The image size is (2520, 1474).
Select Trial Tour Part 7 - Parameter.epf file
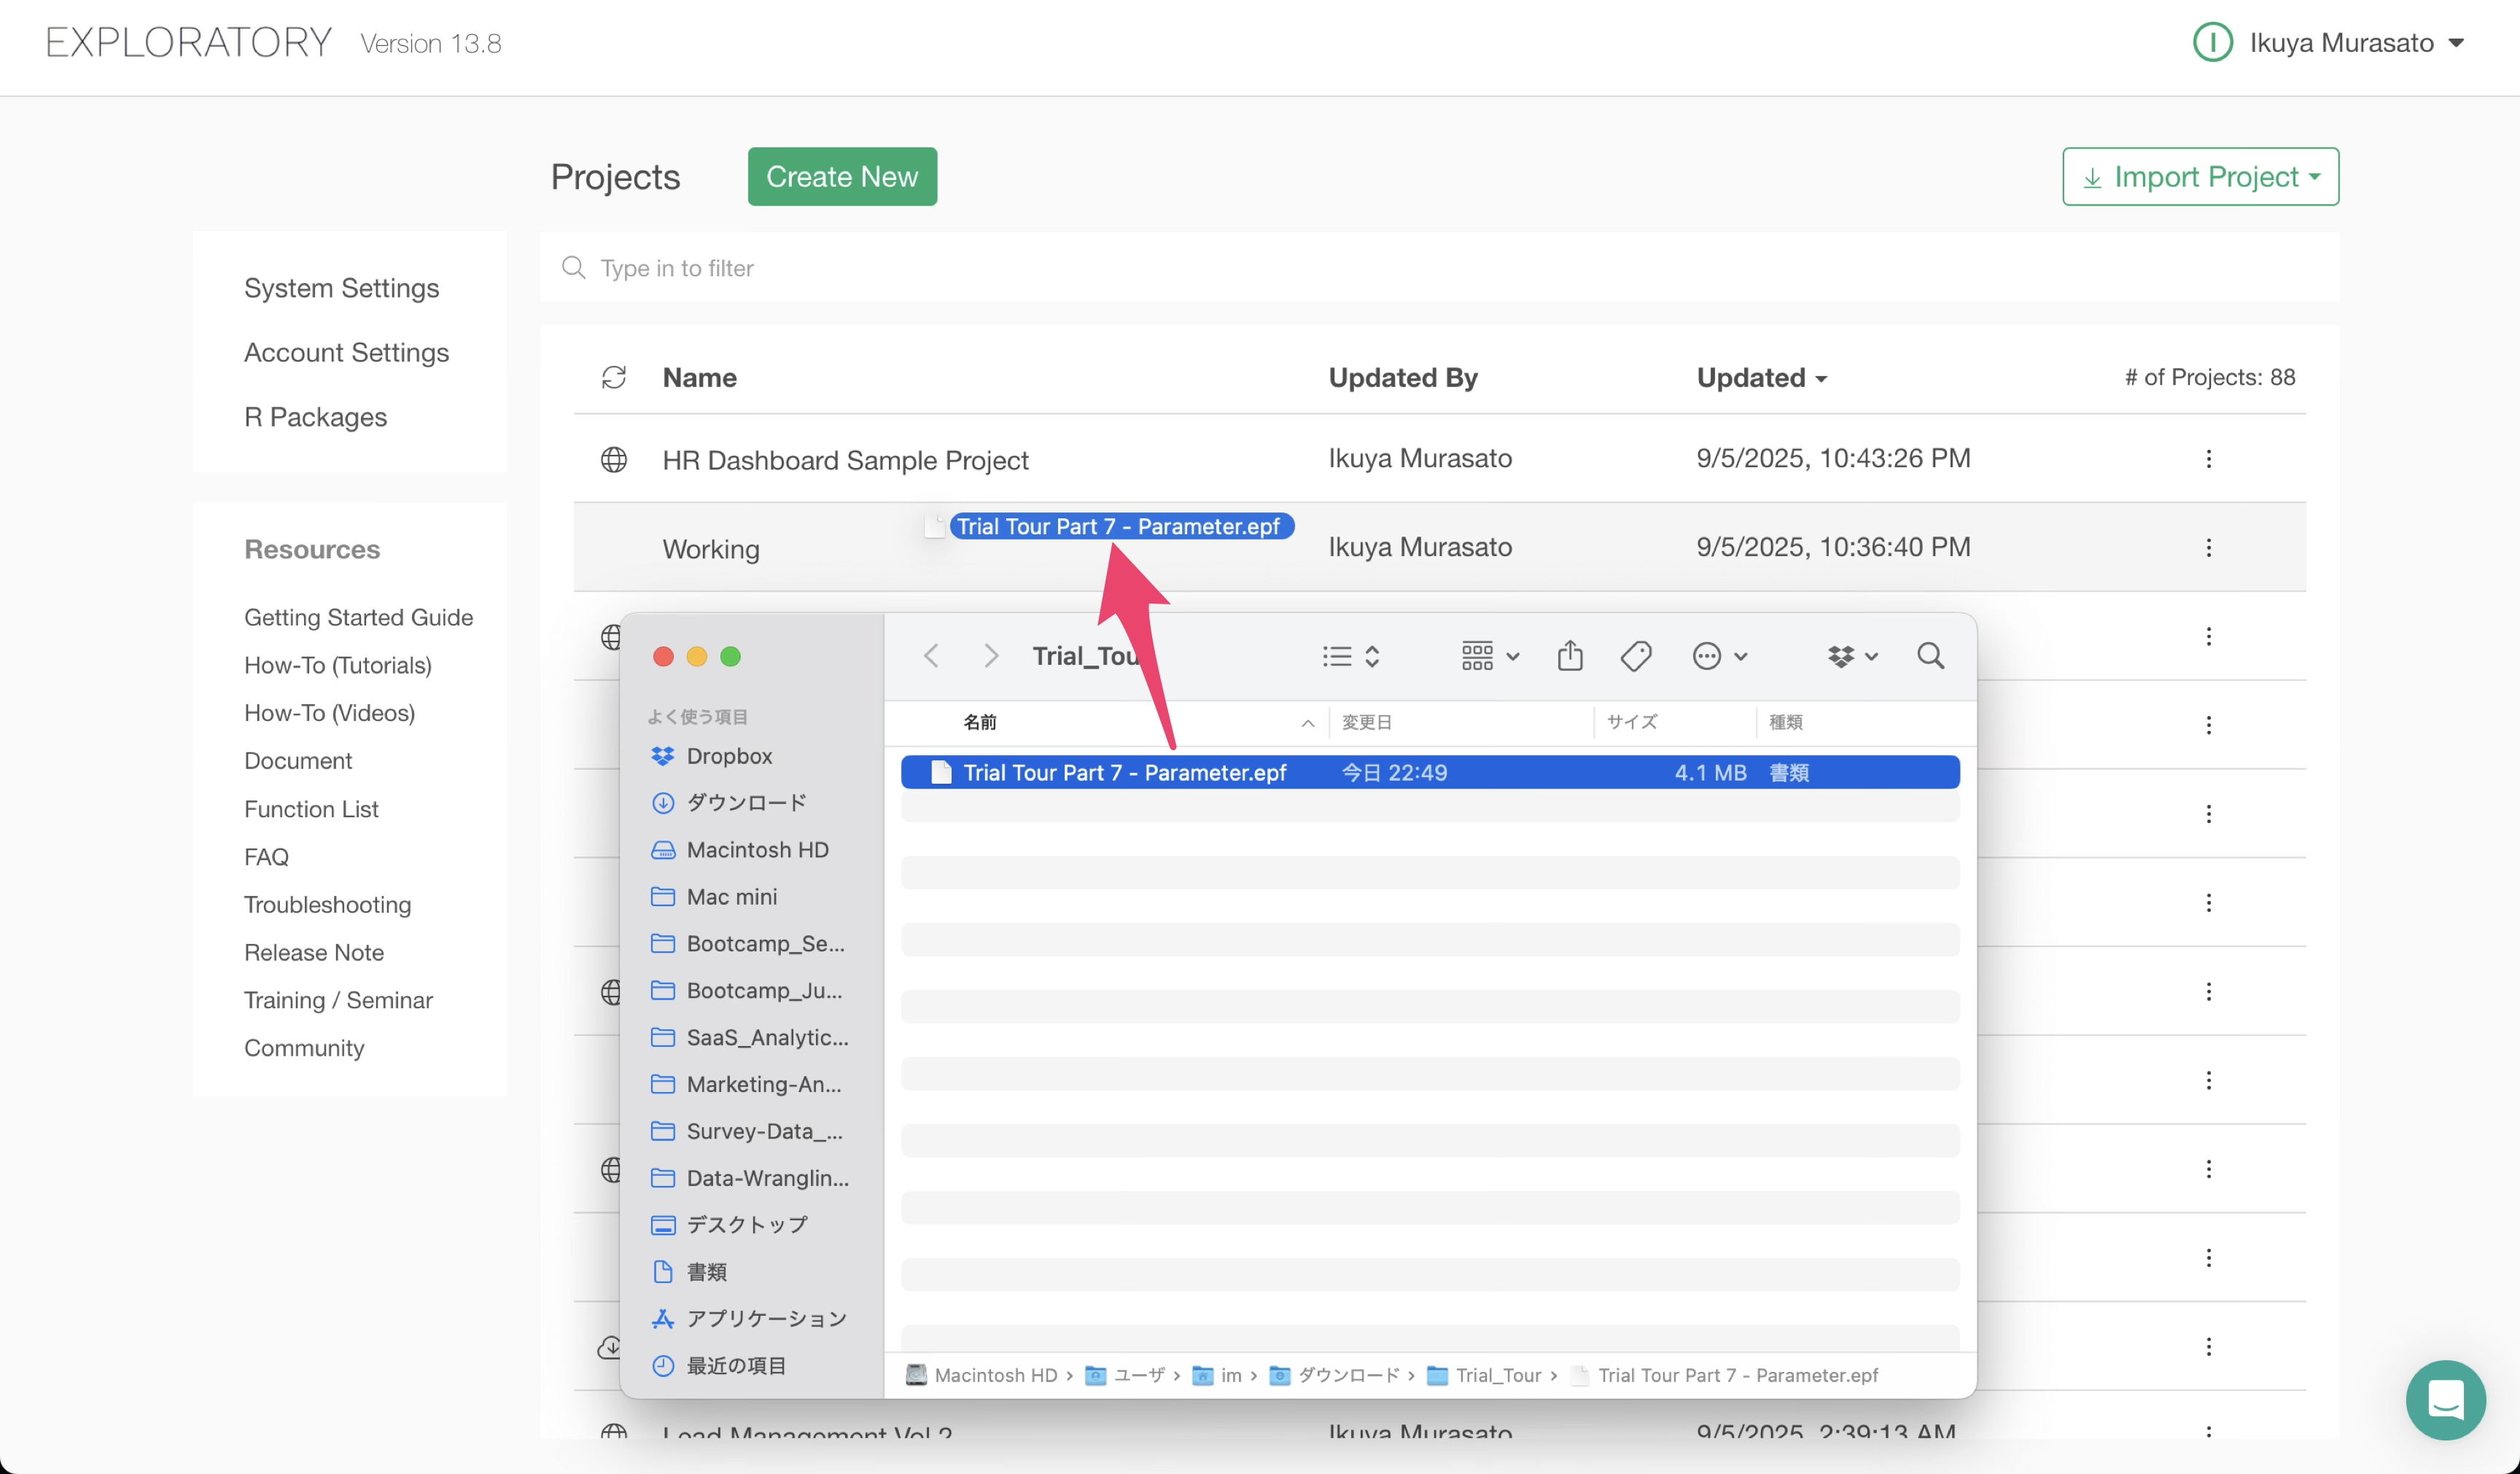pos(1430,772)
